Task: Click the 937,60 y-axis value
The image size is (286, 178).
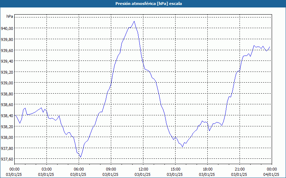Action: (7, 159)
